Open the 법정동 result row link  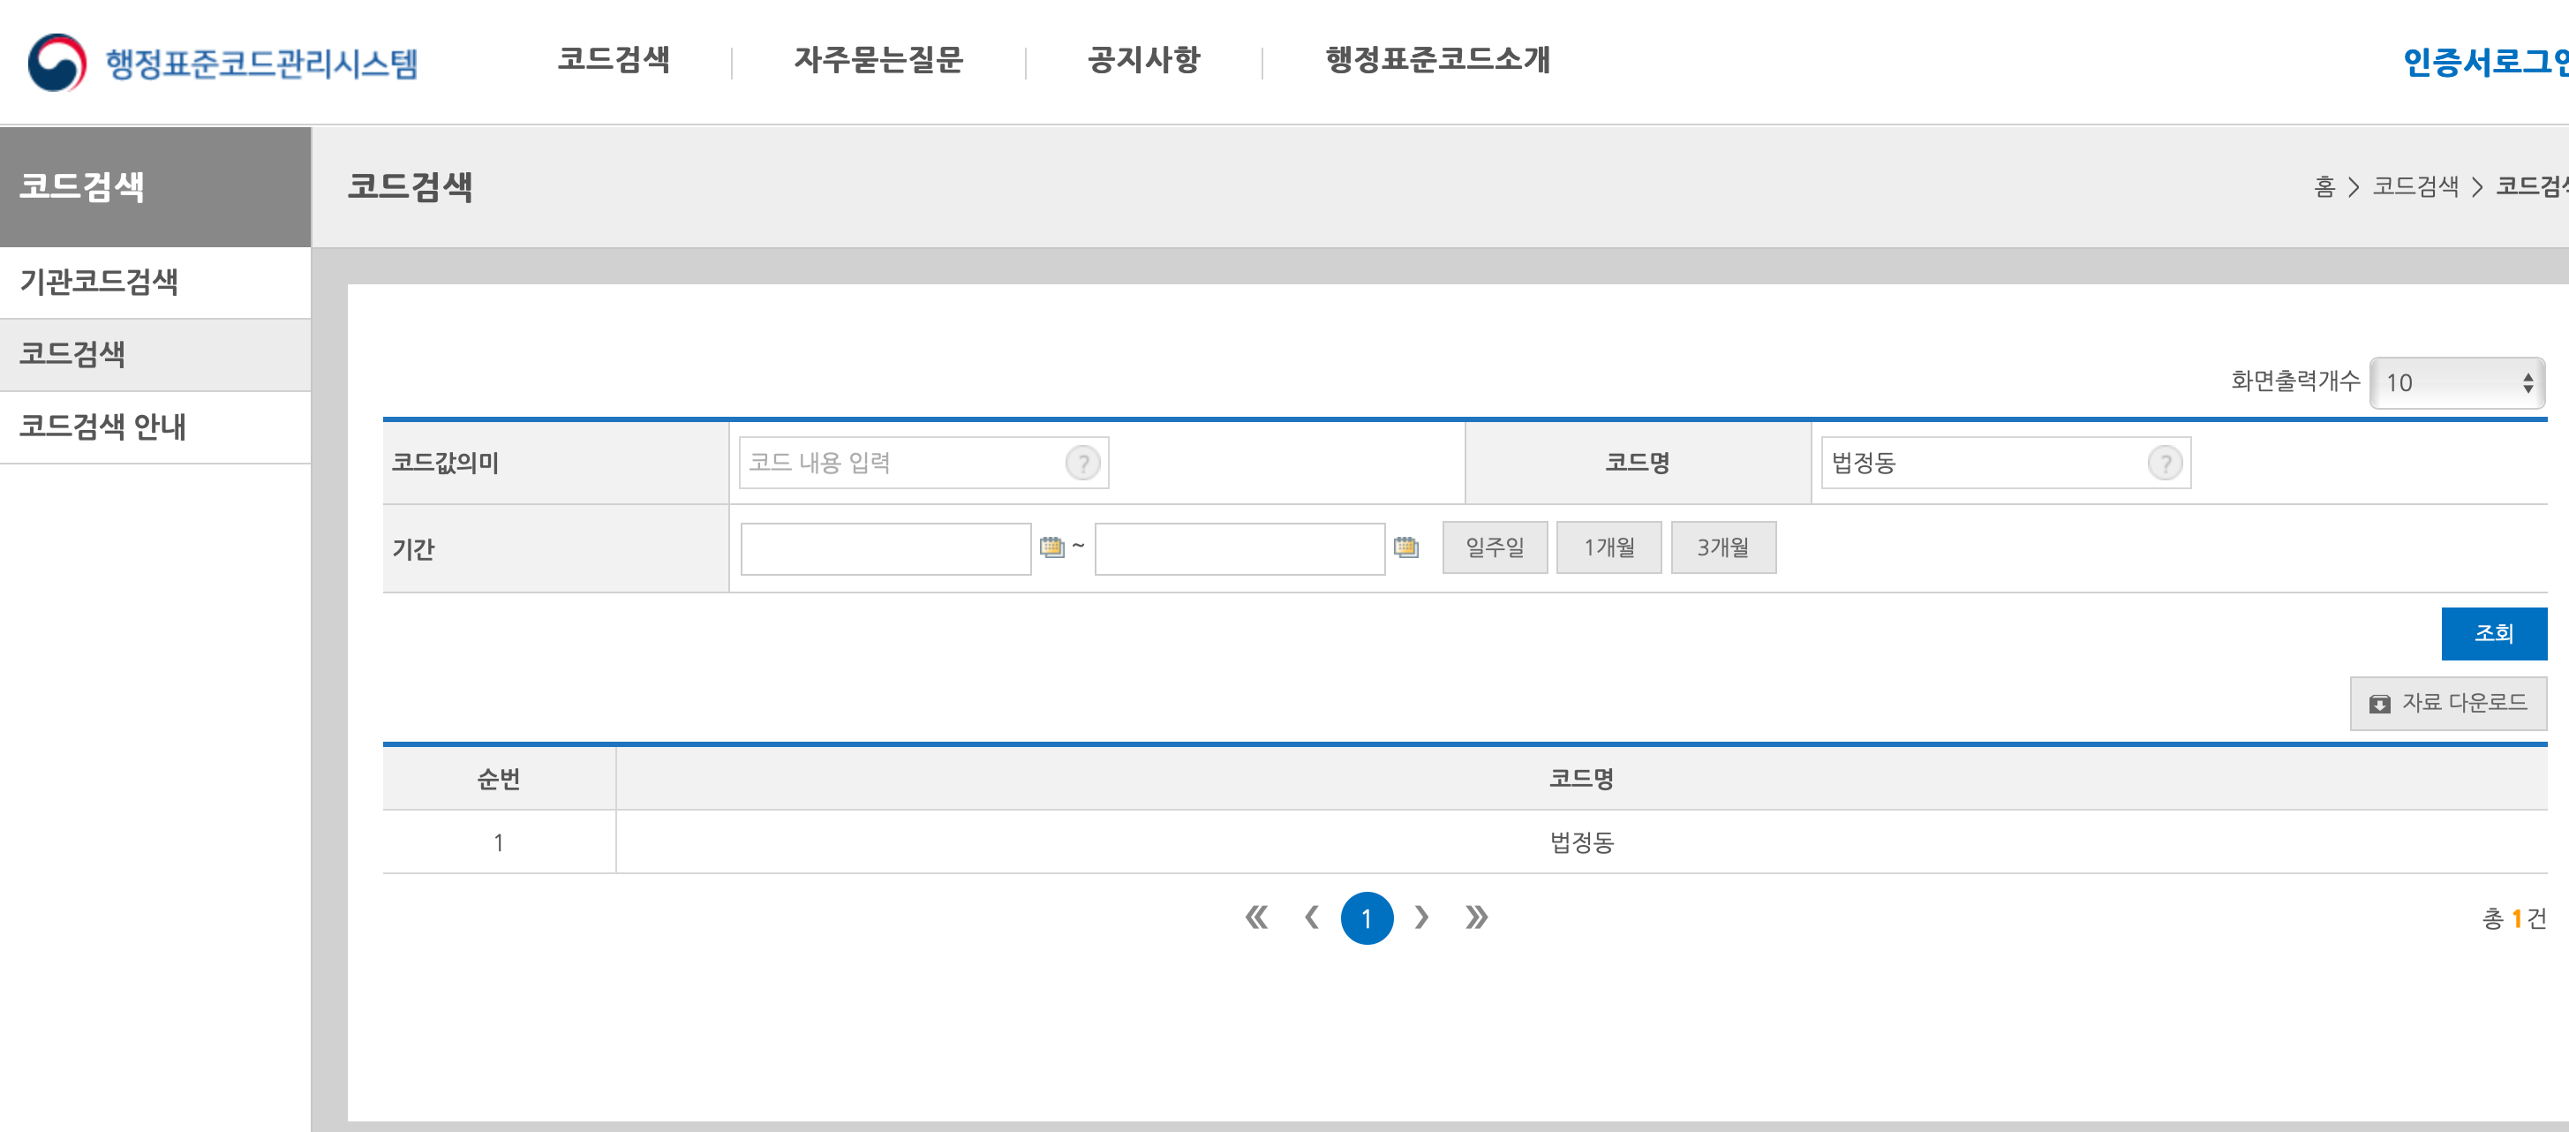coord(1581,842)
